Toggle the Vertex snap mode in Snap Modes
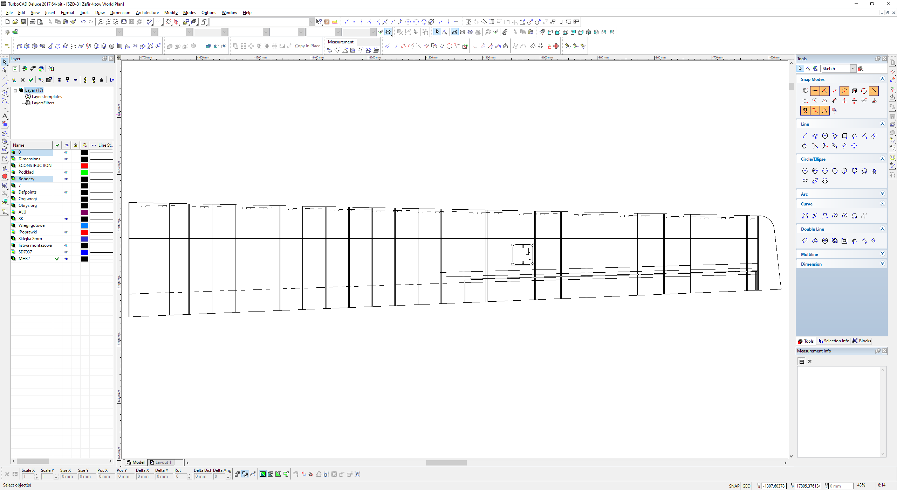This screenshot has height=490, width=897. [825, 91]
